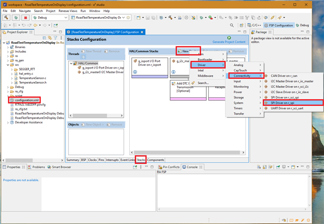
Task: Select configuration.xml in Project Explorer
Action: tap(25, 99)
